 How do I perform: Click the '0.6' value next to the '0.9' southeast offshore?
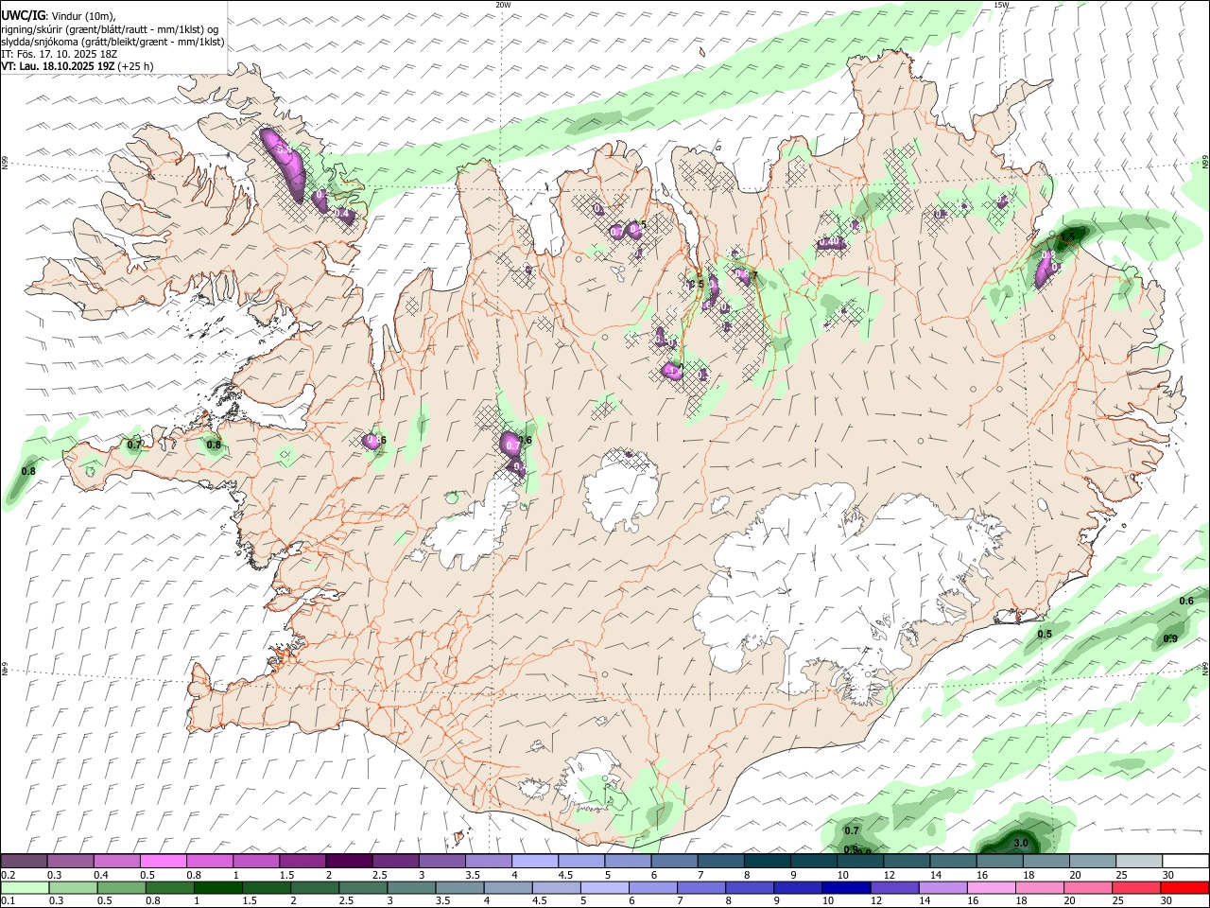[1186, 602]
